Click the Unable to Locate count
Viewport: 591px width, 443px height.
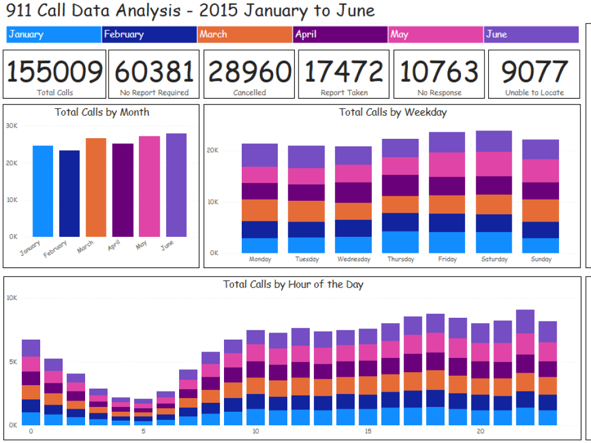click(534, 73)
